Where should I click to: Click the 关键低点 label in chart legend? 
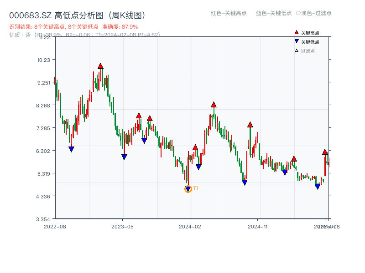(x=310, y=42)
